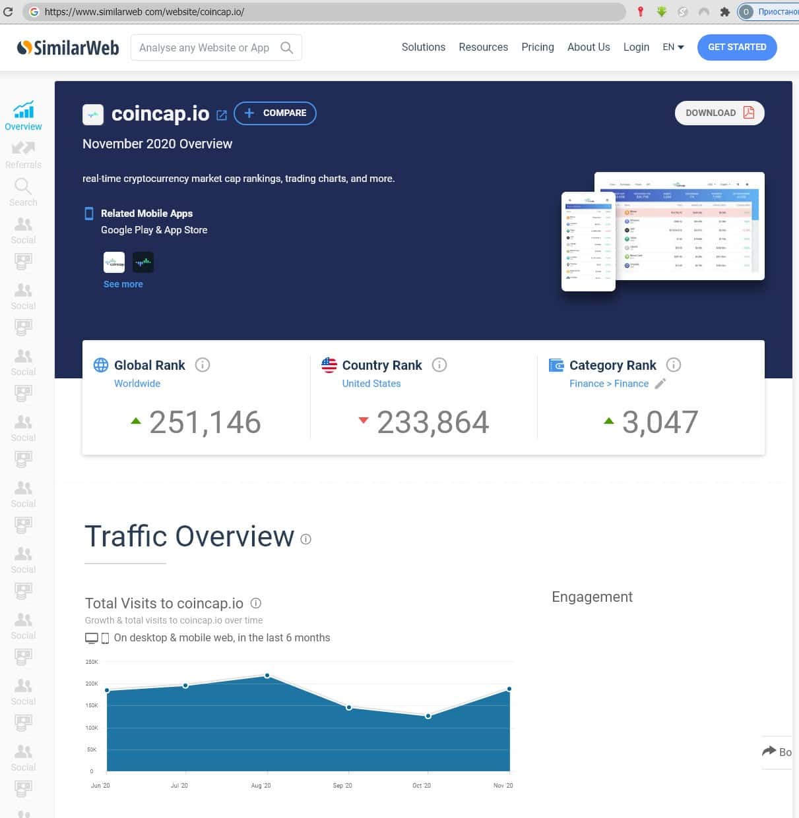Select Referrals in the left sidebar
The width and height of the screenshot is (799, 818).
23,155
